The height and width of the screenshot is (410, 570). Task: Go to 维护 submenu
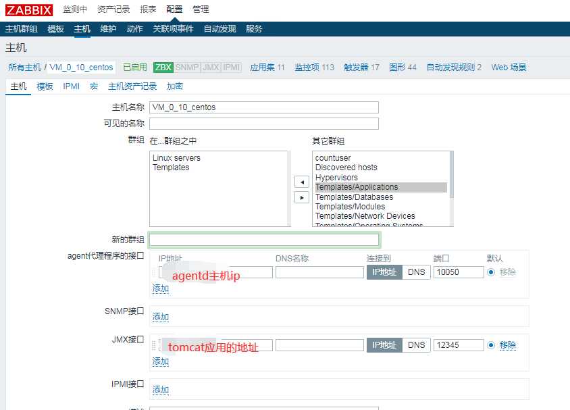point(108,29)
